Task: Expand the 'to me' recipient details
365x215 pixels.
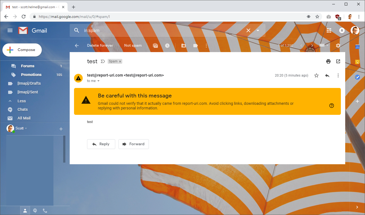Action: 98,81
